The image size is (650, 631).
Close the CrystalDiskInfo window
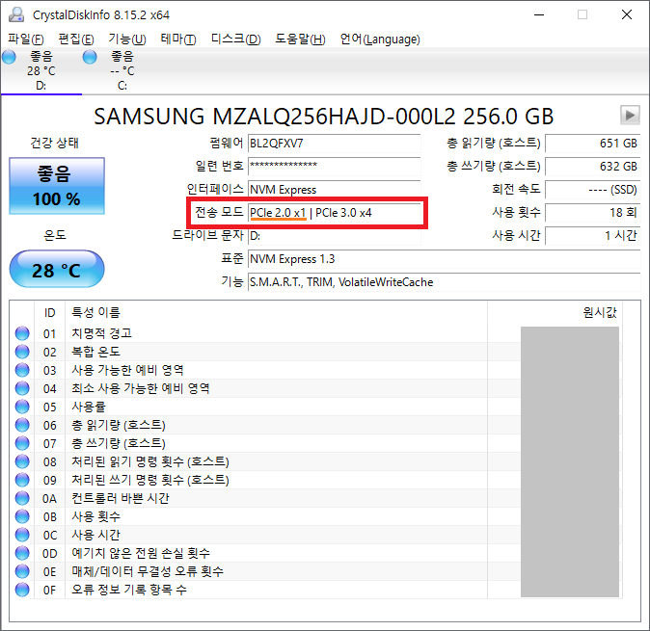(x=627, y=14)
